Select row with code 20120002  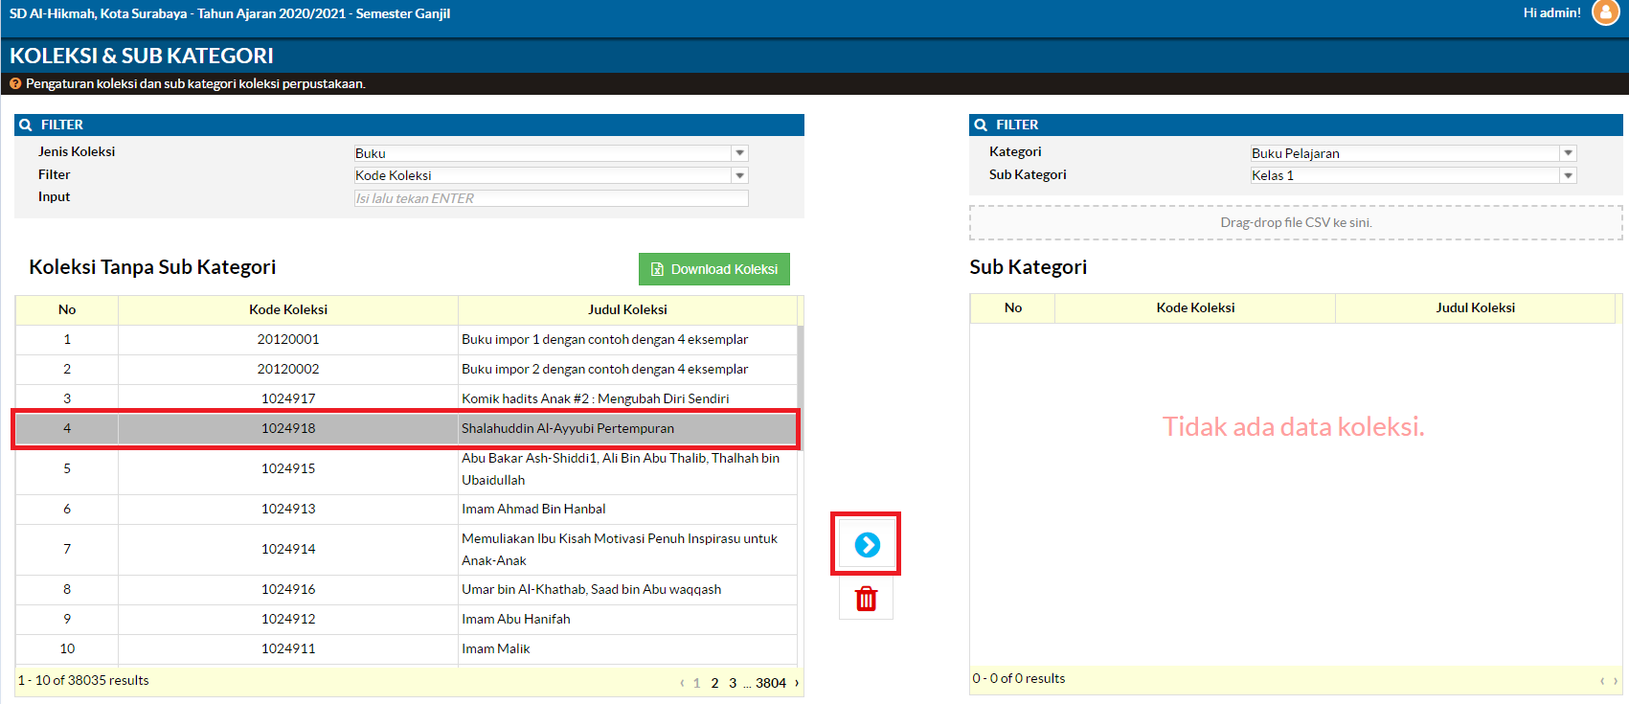coord(406,369)
